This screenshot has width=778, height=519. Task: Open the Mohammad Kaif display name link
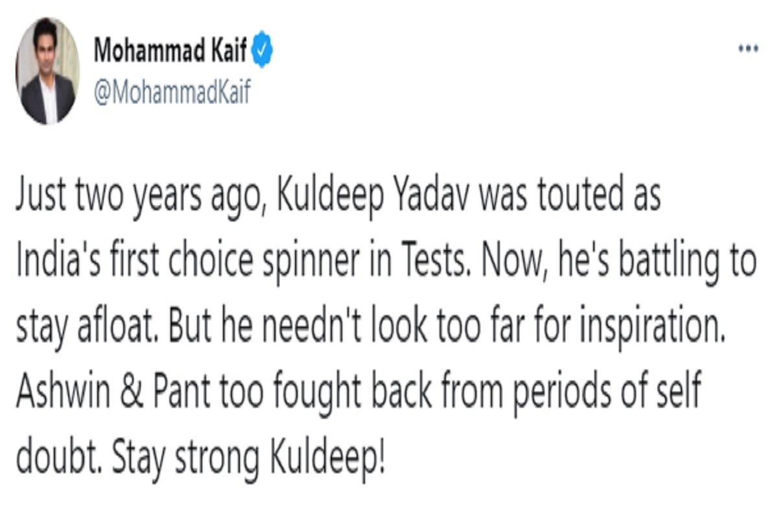pos(171,51)
